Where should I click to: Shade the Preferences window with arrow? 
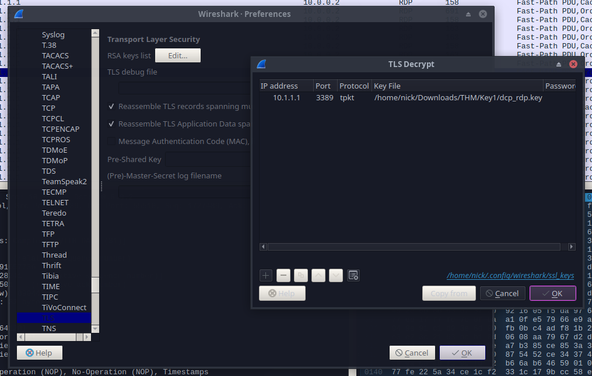pyautogui.click(x=468, y=15)
